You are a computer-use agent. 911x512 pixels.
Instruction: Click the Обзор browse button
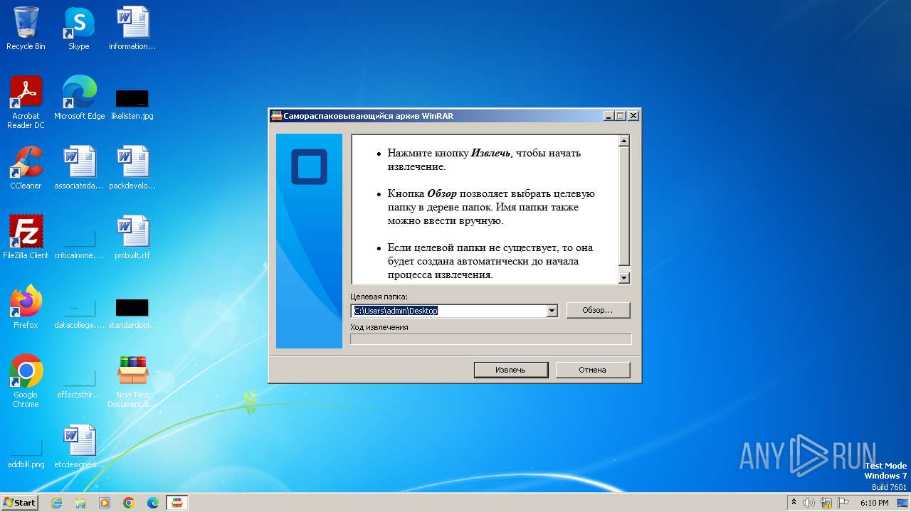coord(598,310)
